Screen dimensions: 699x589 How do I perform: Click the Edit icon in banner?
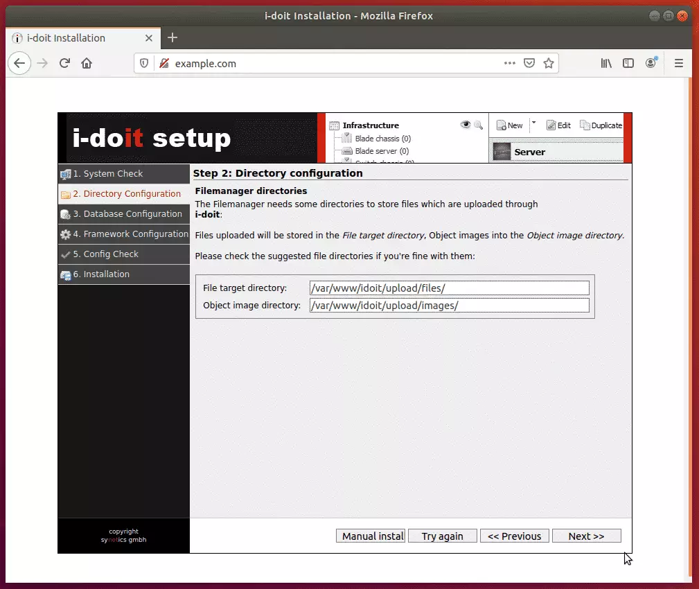click(551, 125)
